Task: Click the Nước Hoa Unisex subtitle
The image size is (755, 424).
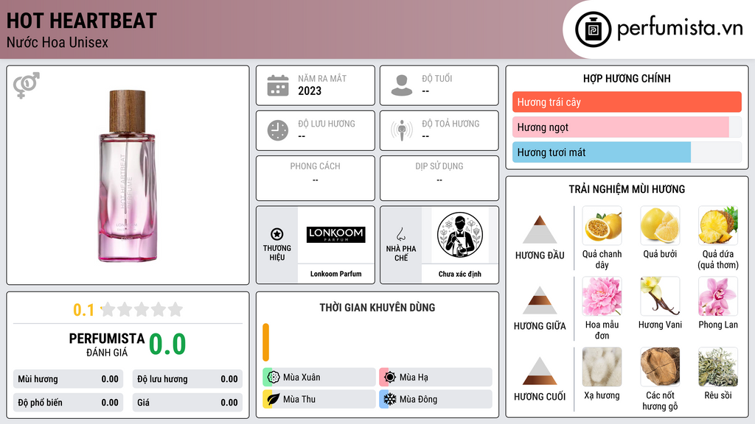Action: (58, 43)
